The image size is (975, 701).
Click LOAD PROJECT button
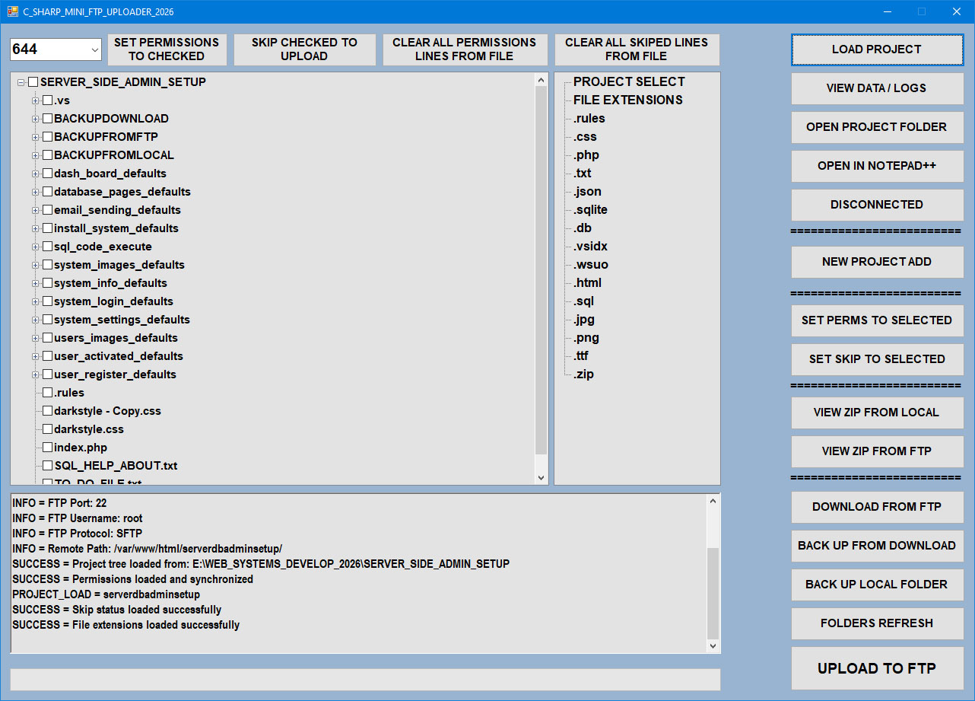(877, 49)
